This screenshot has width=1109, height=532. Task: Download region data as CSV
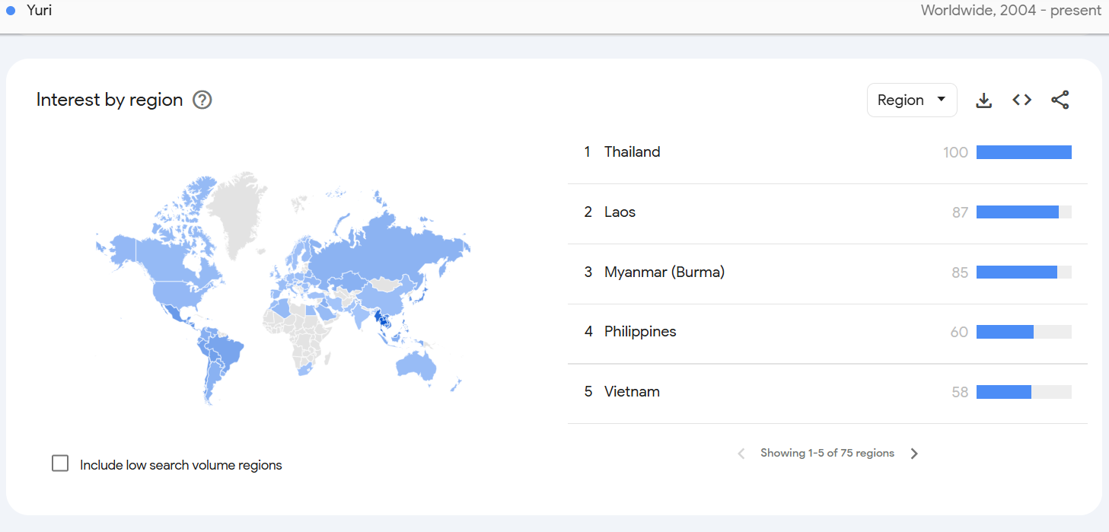[x=984, y=100]
